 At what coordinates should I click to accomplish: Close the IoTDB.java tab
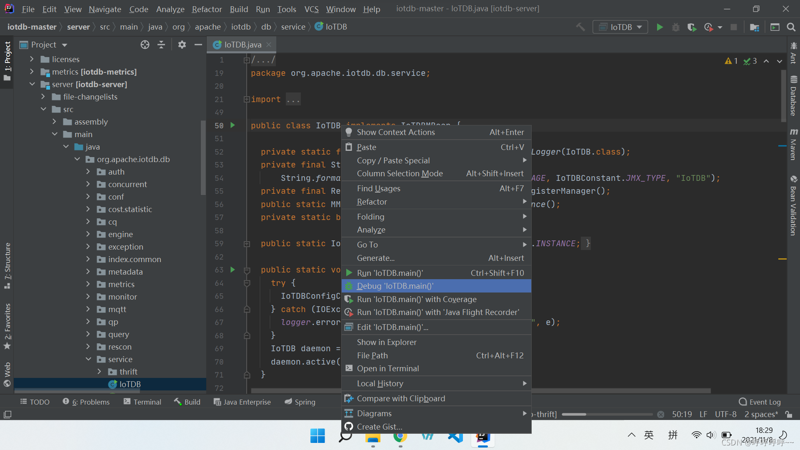click(x=269, y=45)
